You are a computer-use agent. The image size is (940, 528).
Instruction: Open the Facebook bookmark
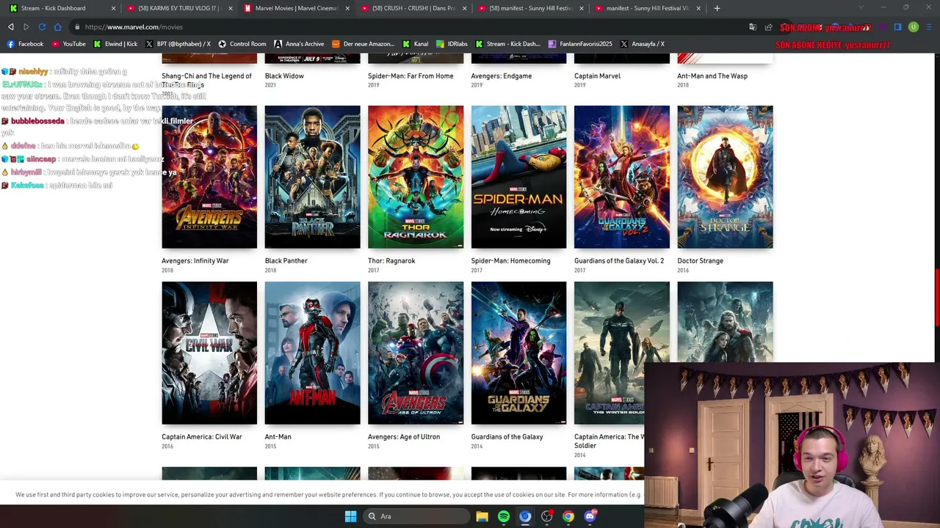(25, 44)
